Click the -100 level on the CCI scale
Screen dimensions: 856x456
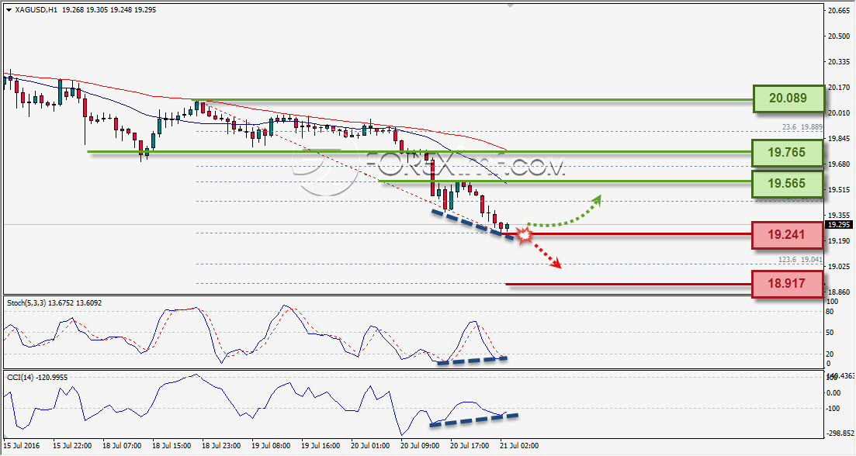[x=834, y=408]
